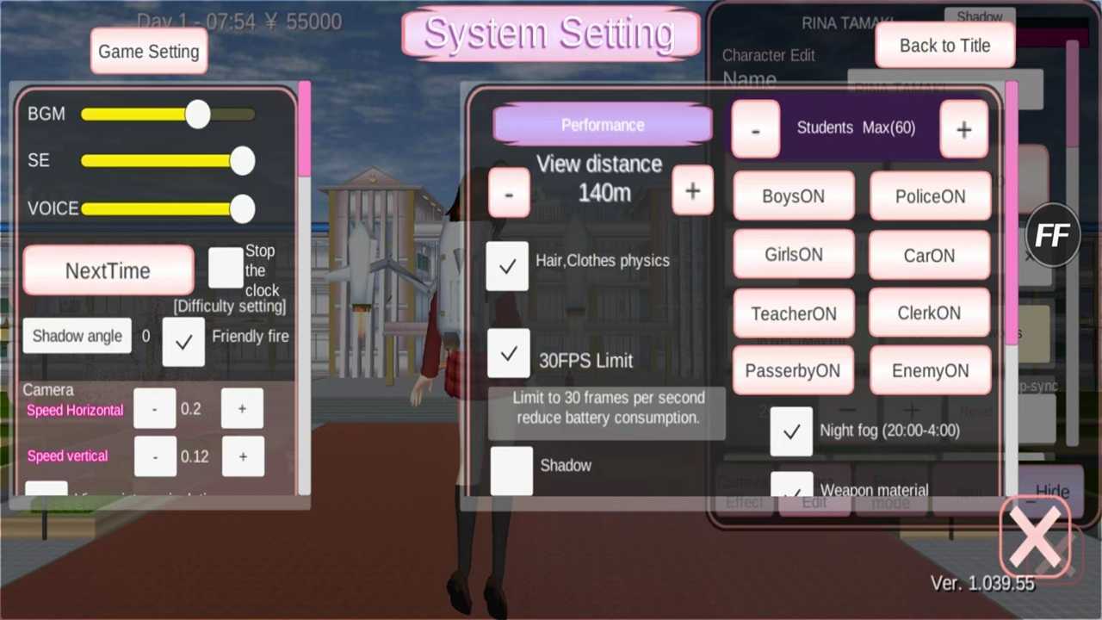Decrease view distance with minus button
Screen dimensions: 1102x620
pyautogui.click(x=509, y=193)
